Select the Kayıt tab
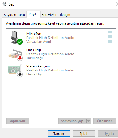The width and height of the screenshot is (118, 138). pos(34,14)
